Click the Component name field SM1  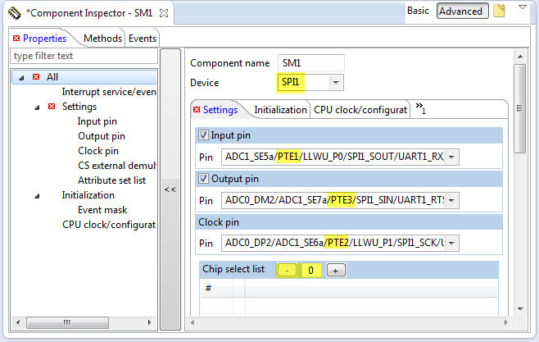310,63
